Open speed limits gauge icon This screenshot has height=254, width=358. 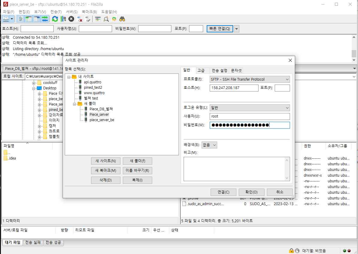(297, 251)
